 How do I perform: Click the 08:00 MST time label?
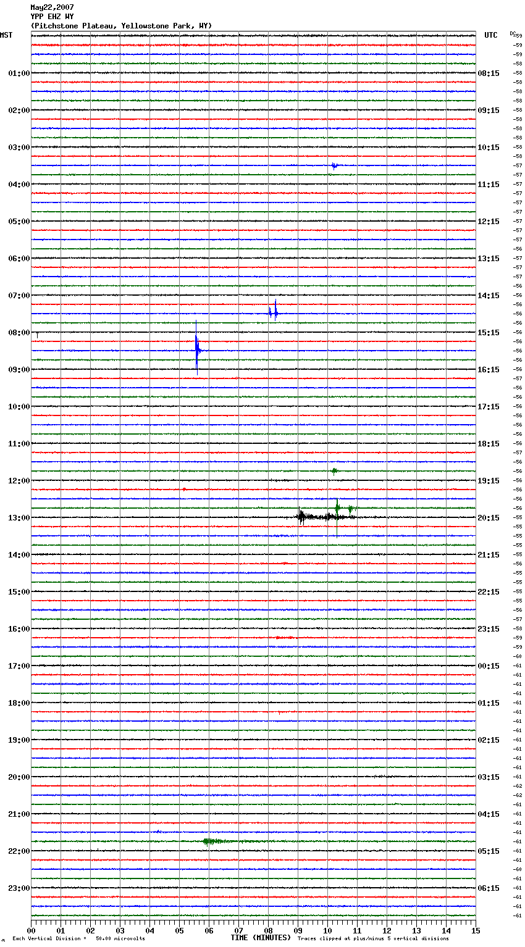pyautogui.click(x=19, y=333)
